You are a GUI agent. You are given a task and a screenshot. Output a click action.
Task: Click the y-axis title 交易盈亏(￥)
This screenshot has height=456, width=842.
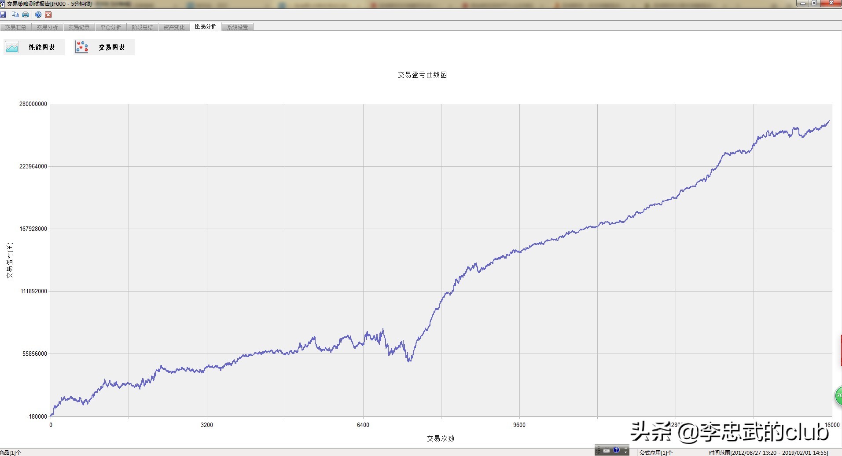click(10, 260)
